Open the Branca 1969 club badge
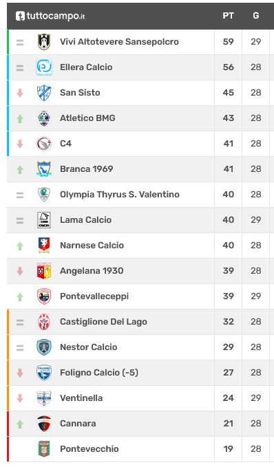Screen dimensions: 274x467 pos(44,169)
